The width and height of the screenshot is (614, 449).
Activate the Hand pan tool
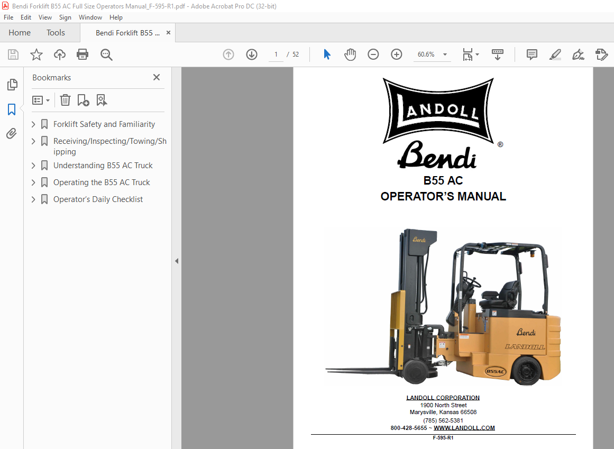tap(350, 54)
